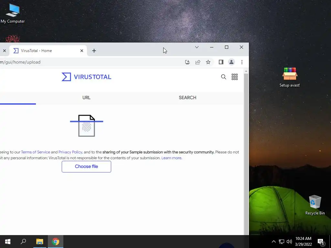Switch to the URL tab
331x248 pixels.
(86, 98)
